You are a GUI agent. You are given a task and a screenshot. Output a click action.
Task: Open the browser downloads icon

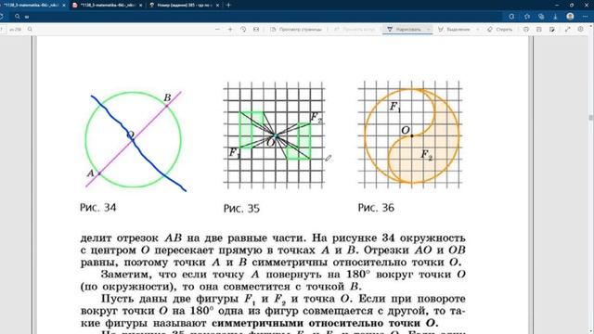tap(555, 17)
